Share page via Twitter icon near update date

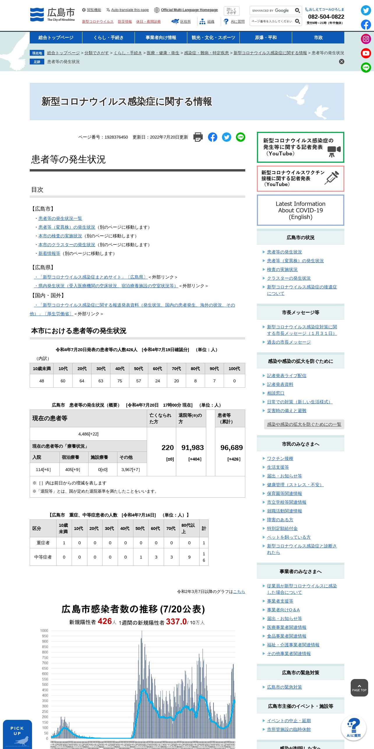(227, 137)
